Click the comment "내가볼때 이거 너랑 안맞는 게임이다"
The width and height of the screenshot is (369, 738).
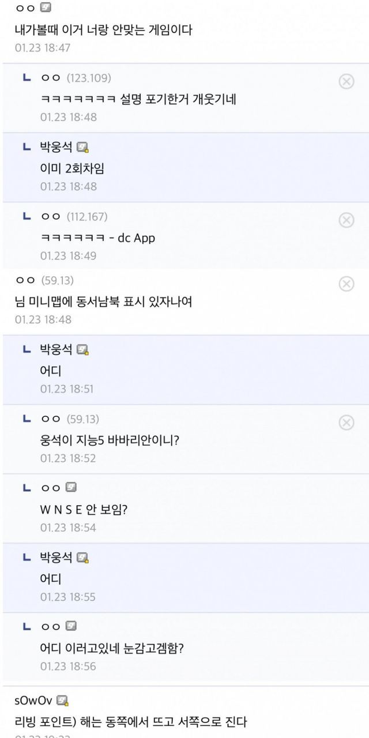coord(103,29)
